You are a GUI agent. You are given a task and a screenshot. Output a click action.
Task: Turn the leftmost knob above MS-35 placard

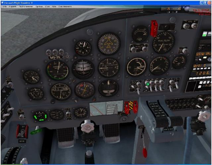point(48,52)
